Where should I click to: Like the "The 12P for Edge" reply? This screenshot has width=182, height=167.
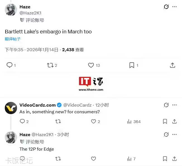pos(94,159)
